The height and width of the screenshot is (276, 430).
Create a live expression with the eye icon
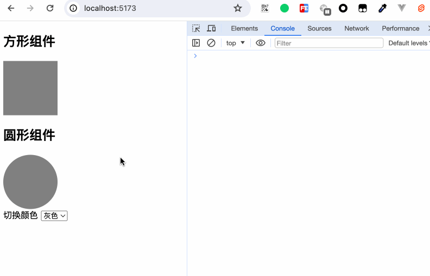(x=261, y=43)
